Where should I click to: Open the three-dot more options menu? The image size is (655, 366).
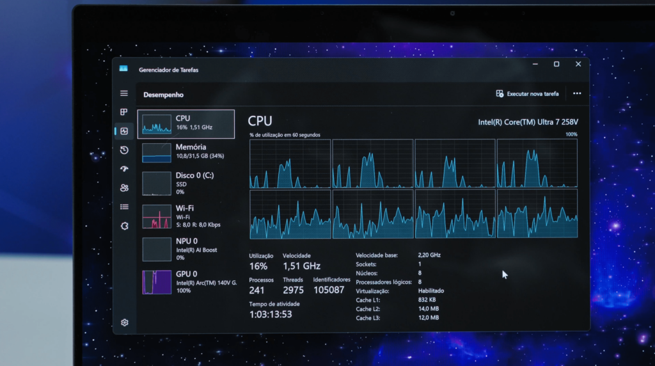(577, 93)
